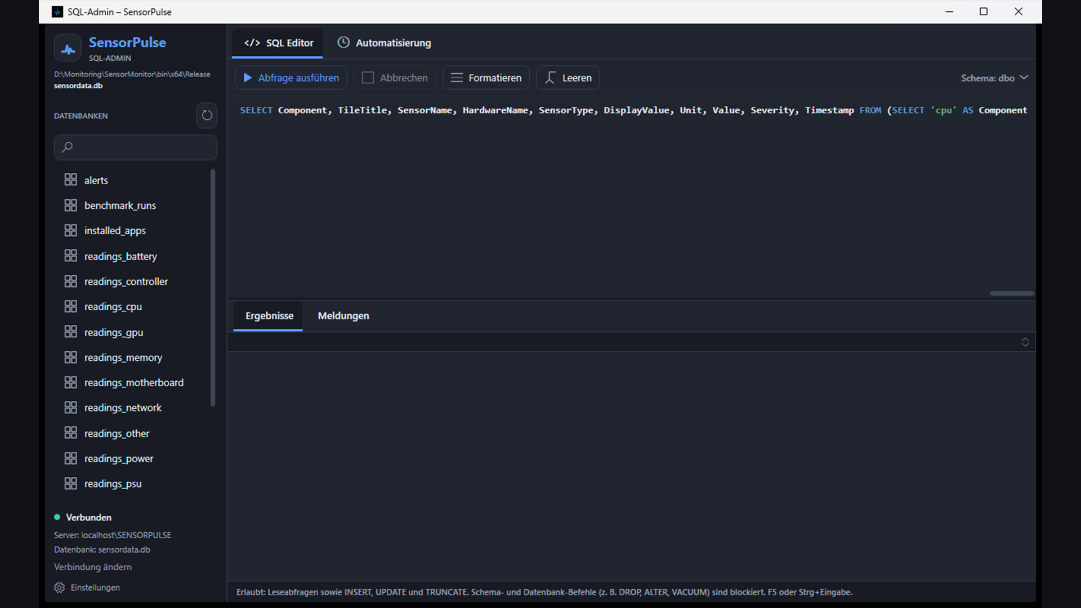
Task: Click the stop square icon in Abbrechen
Action: point(368,78)
